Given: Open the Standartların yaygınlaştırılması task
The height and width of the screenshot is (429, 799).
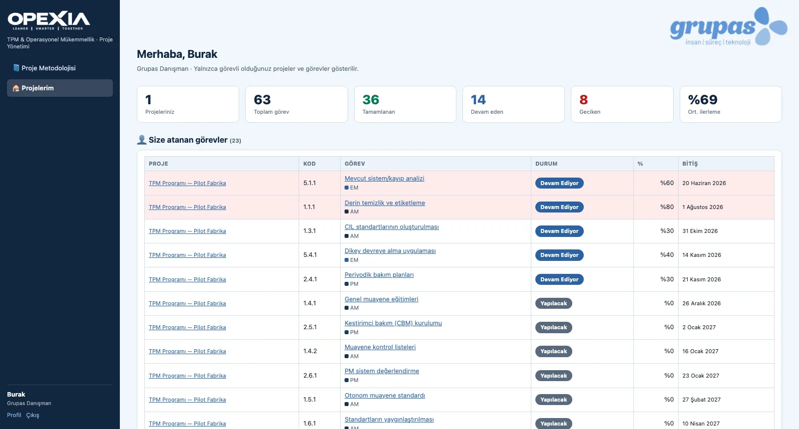Looking at the screenshot, I should tap(389, 420).
